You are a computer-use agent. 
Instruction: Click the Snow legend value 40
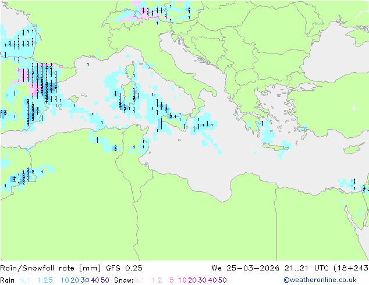(x=212, y=280)
